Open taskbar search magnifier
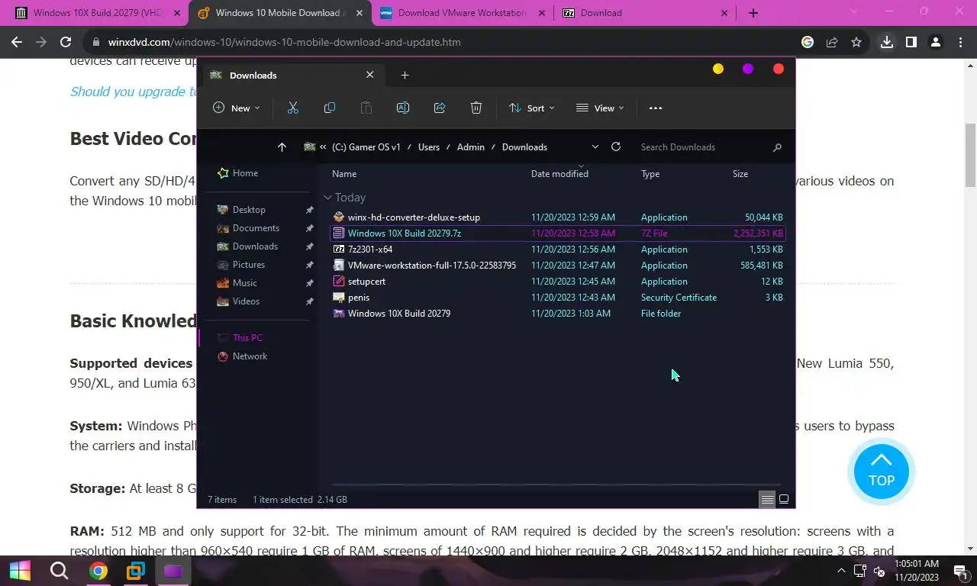The height and width of the screenshot is (586, 977). coord(59,571)
